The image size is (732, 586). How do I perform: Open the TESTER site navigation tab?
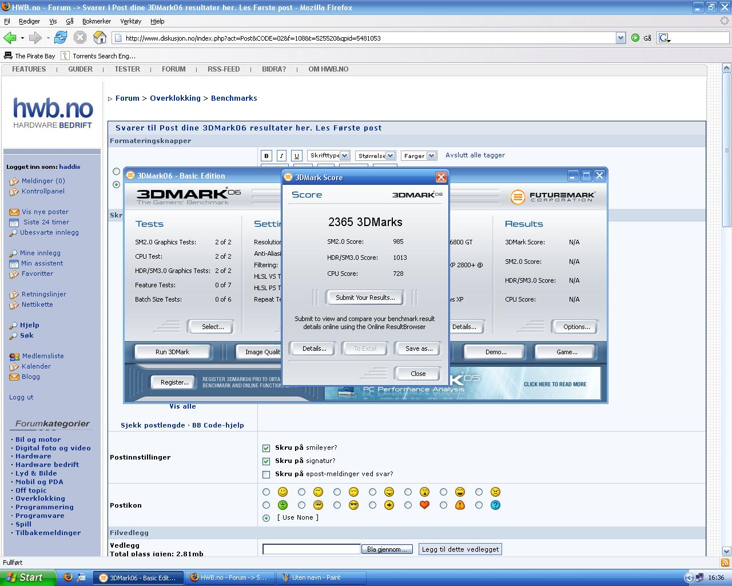coord(127,69)
